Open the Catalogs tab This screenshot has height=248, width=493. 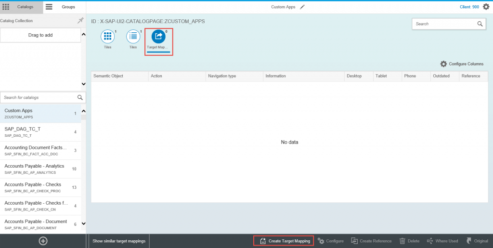[x=21, y=7]
